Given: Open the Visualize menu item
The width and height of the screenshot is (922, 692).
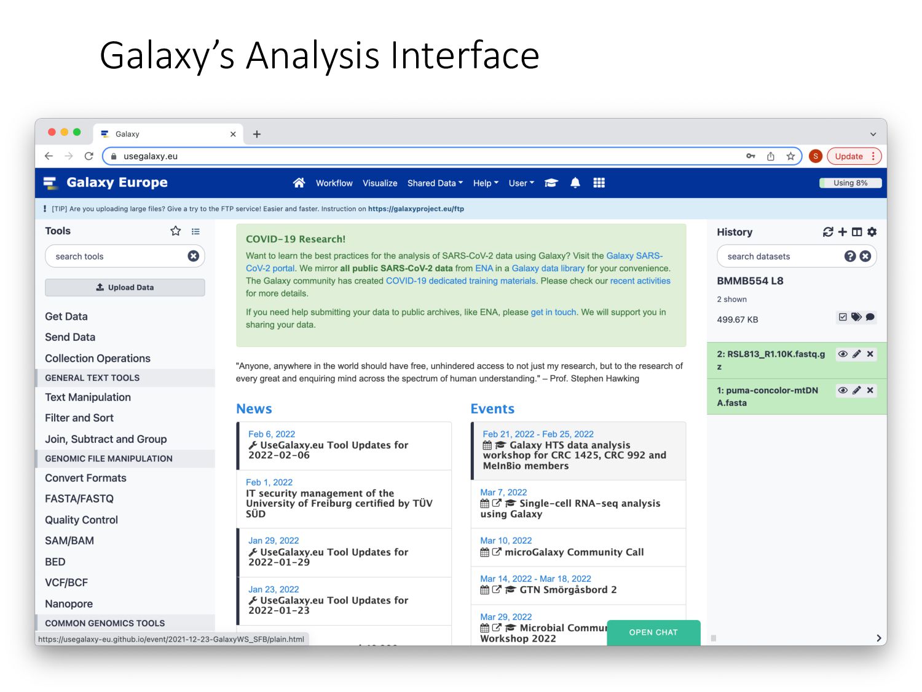Looking at the screenshot, I should click(380, 183).
